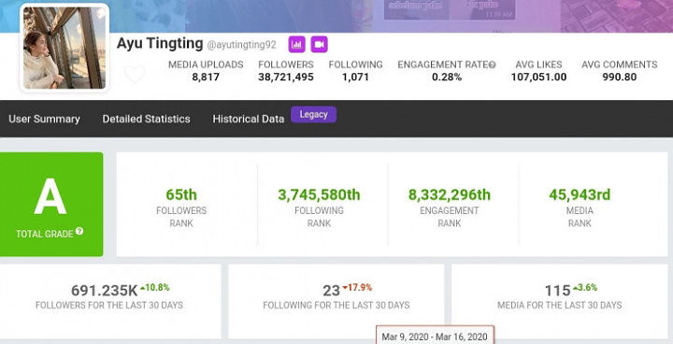Click the 3,745,580th following rank value
This screenshot has height=344, width=673.
319,194
